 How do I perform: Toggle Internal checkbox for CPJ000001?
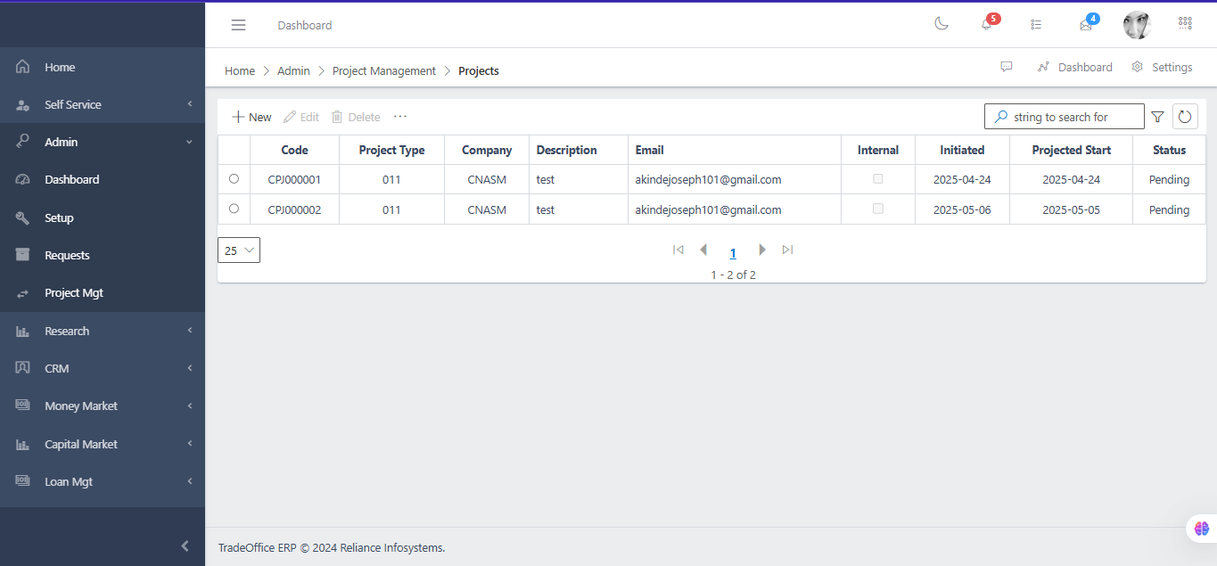[878, 179]
